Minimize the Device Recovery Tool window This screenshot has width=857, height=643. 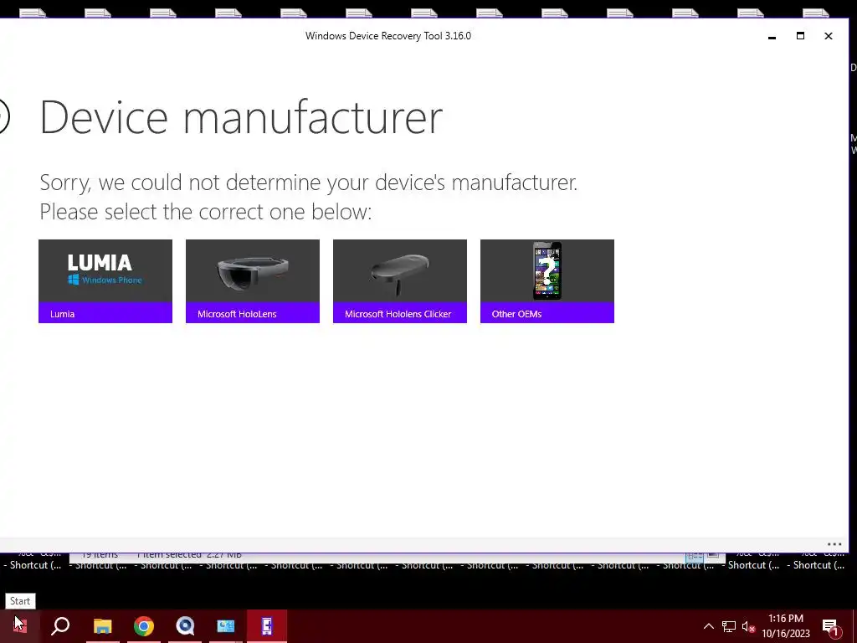pyautogui.click(x=772, y=36)
